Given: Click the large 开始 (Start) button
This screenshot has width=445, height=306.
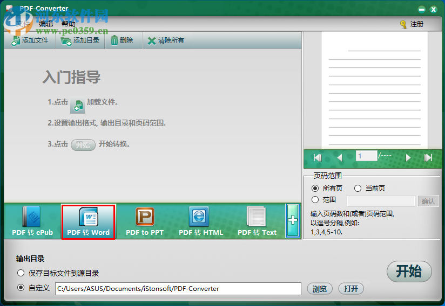Looking at the screenshot, I should coord(409,271).
